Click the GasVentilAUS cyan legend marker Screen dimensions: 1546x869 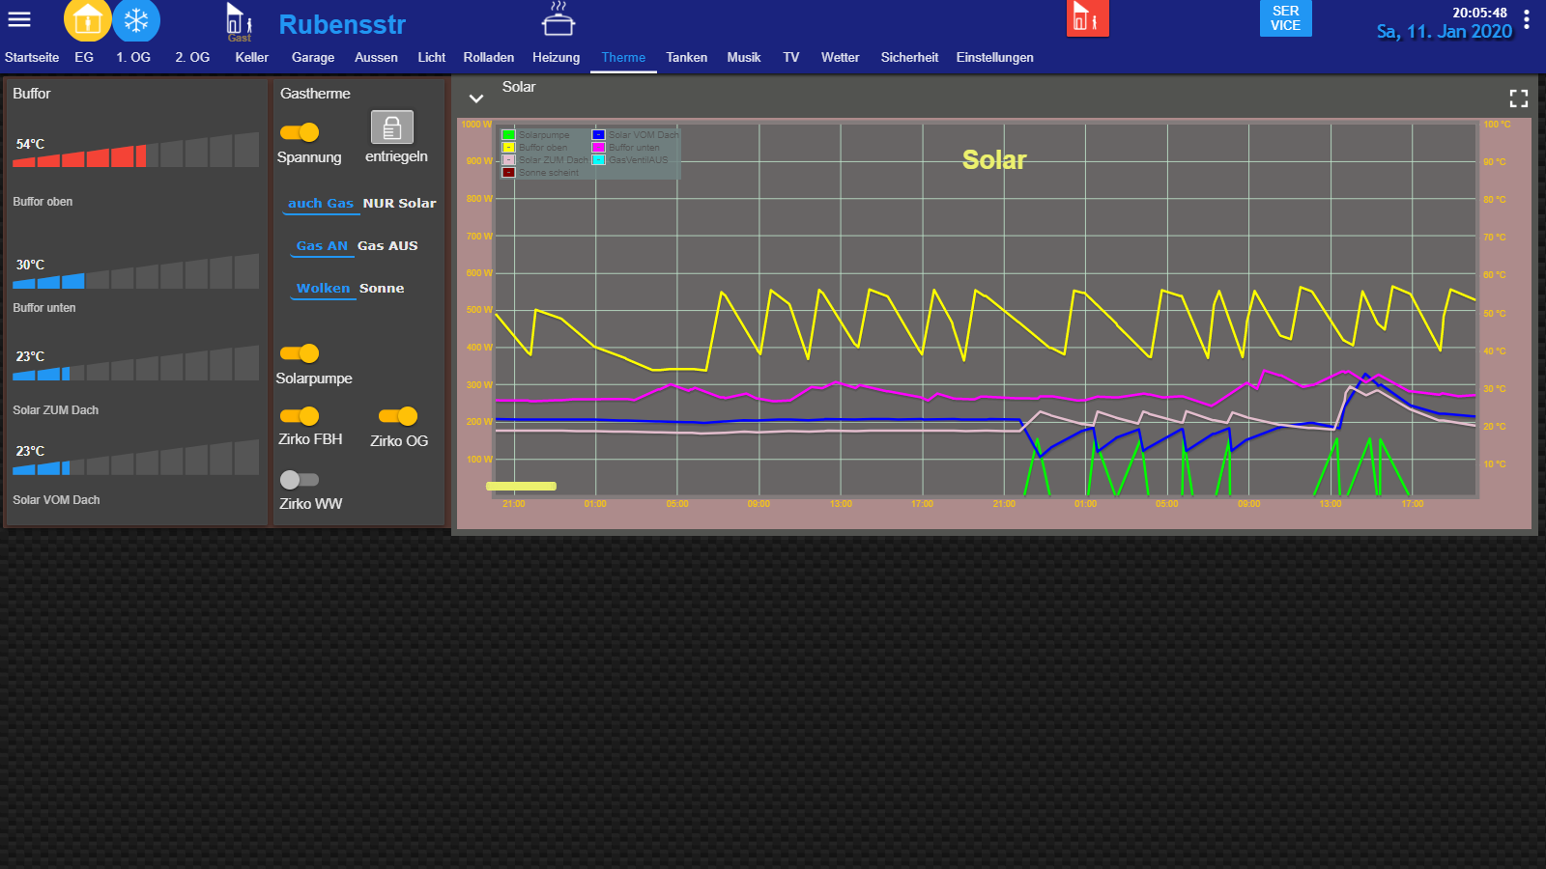599,160
